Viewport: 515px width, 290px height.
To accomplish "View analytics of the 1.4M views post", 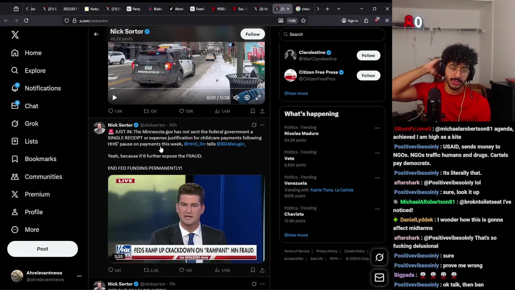I will (222, 111).
